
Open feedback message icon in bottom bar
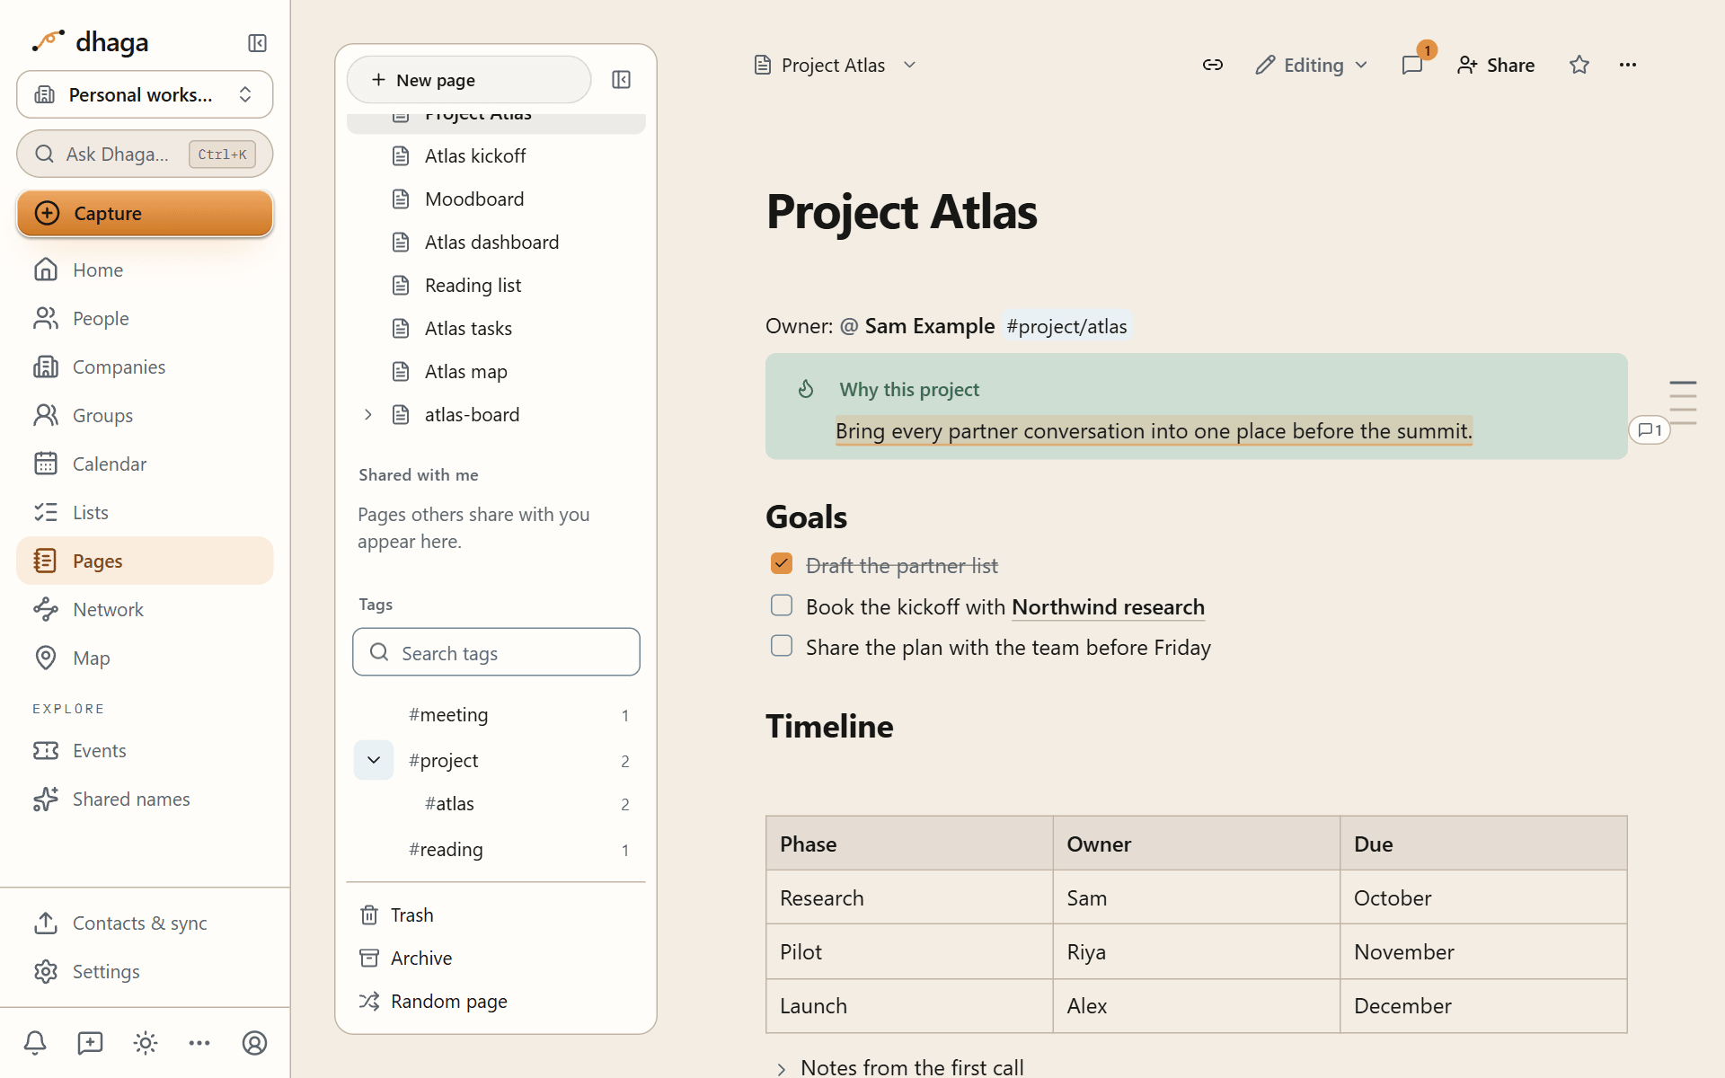click(90, 1043)
